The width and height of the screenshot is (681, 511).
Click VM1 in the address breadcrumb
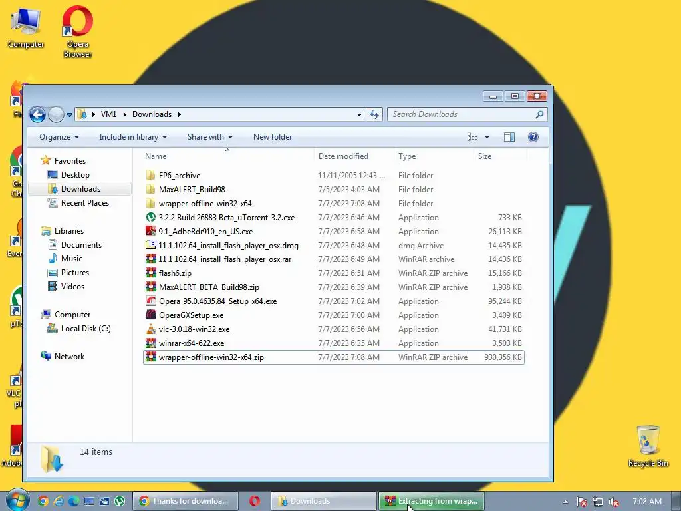coord(108,114)
